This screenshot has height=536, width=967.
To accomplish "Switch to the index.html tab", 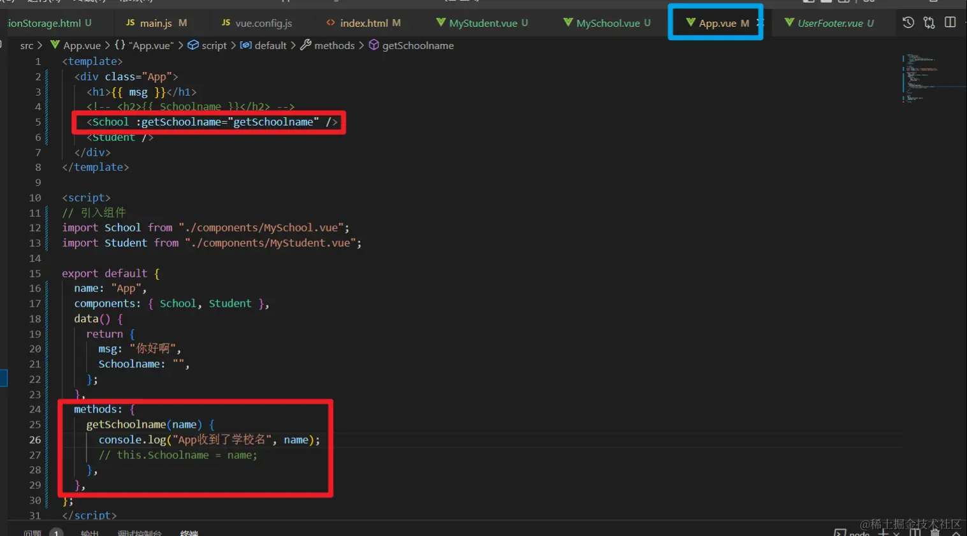I will [363, 23].
